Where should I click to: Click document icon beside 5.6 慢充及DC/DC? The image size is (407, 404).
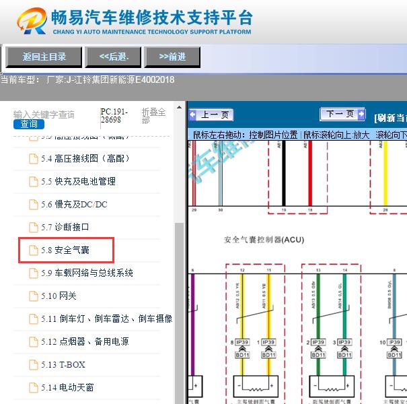coord(34,205)
